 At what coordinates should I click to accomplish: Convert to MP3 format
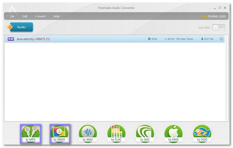tap(31, 134)
